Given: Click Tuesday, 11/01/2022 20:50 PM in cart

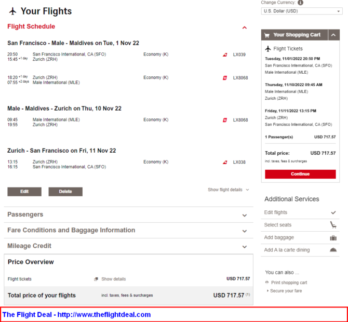Looking at the screenshot, I should point(292,59).
